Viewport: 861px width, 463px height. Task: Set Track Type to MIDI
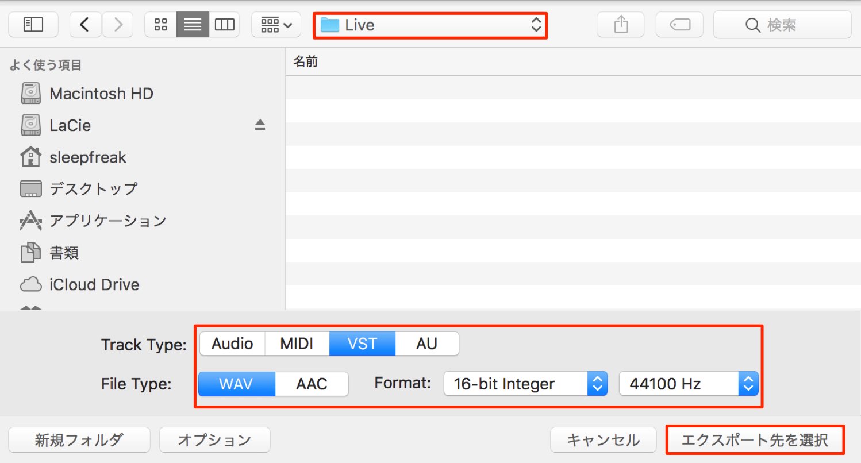[x=297, y=344]
